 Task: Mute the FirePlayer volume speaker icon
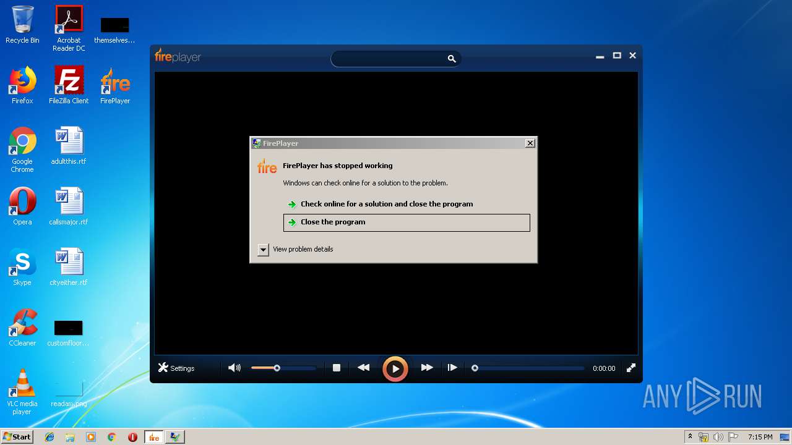click(x=235, y=368)
